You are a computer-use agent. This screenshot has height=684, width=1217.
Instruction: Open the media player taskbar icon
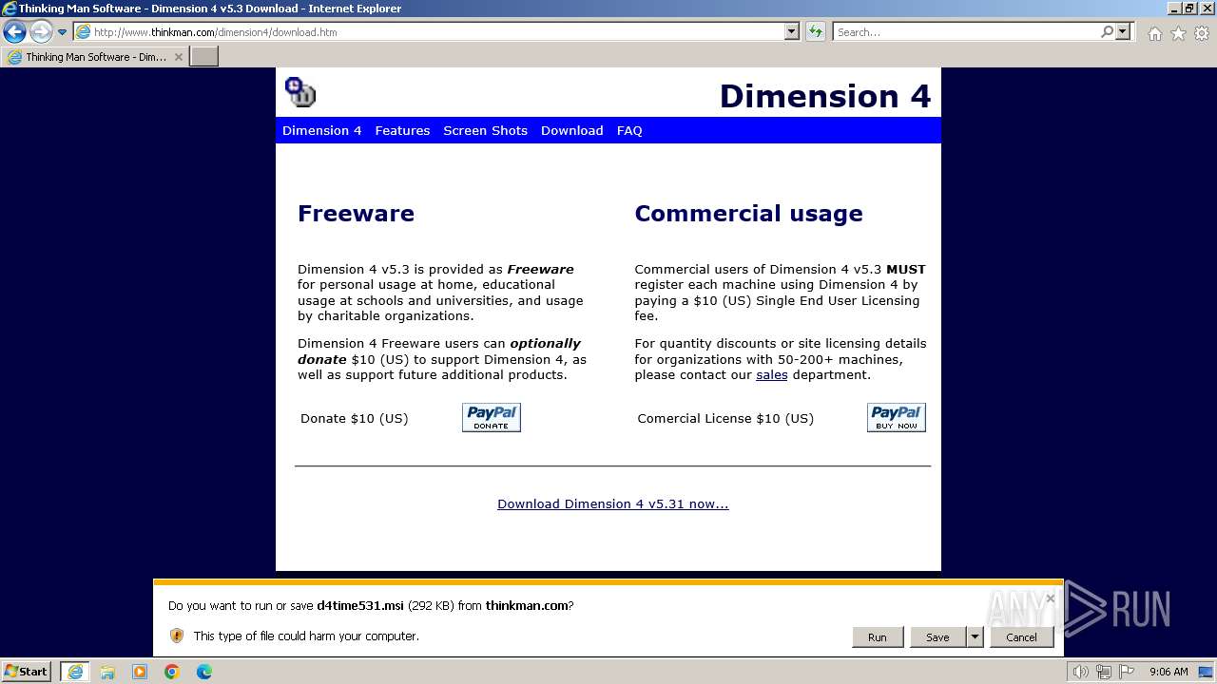[x=140, y=672]
